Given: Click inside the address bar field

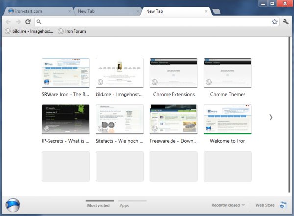Looking at the screenshot, I should (x=157, y=22).
